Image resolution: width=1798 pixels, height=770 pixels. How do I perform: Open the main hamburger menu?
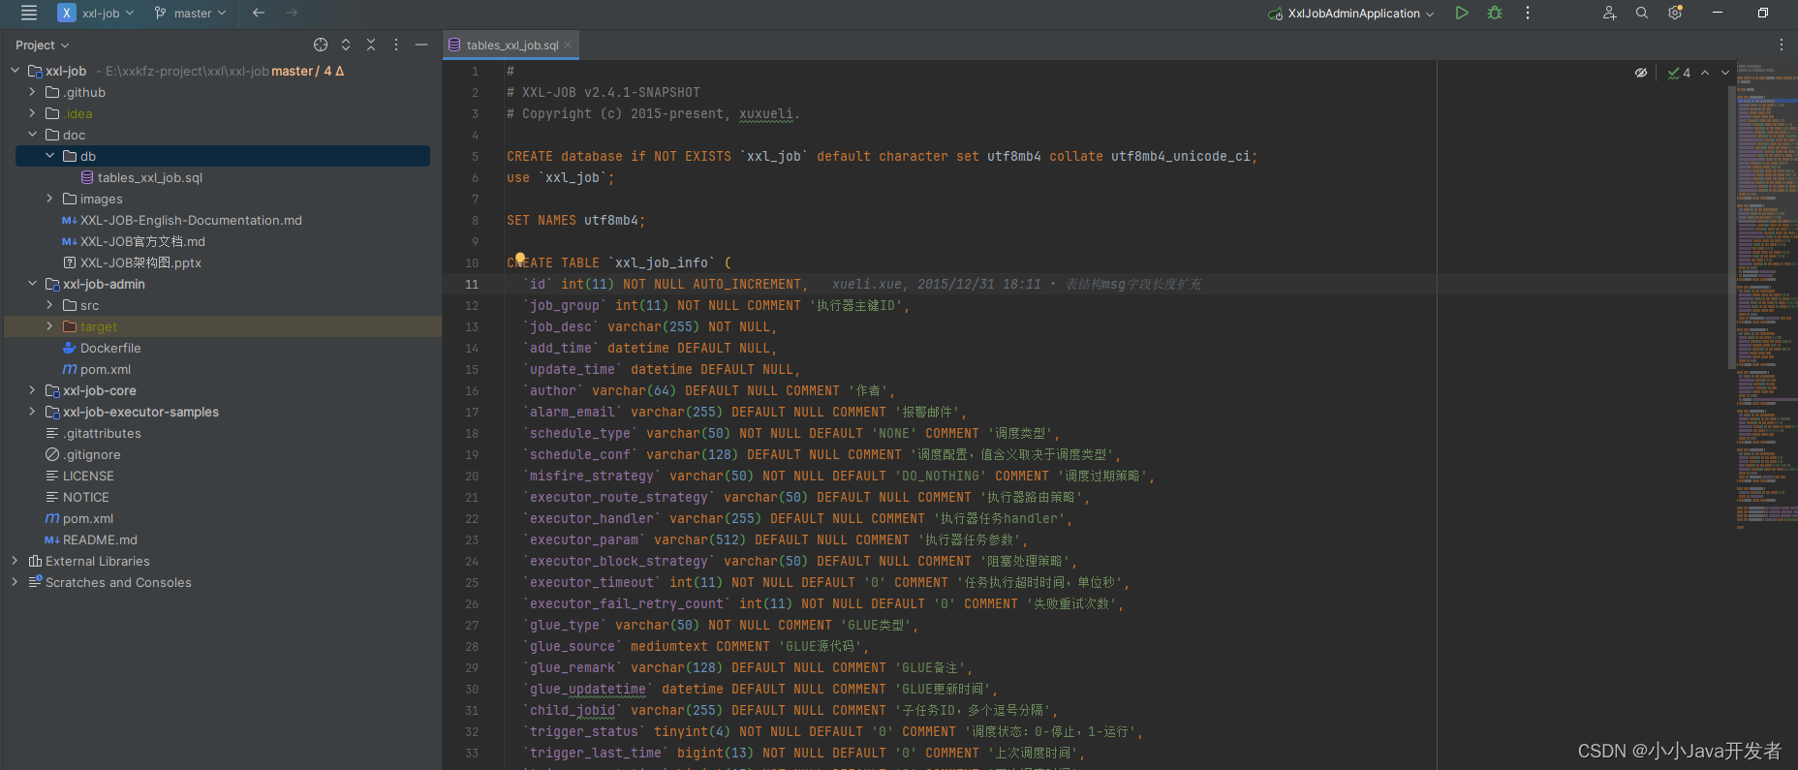click(29, 13)
